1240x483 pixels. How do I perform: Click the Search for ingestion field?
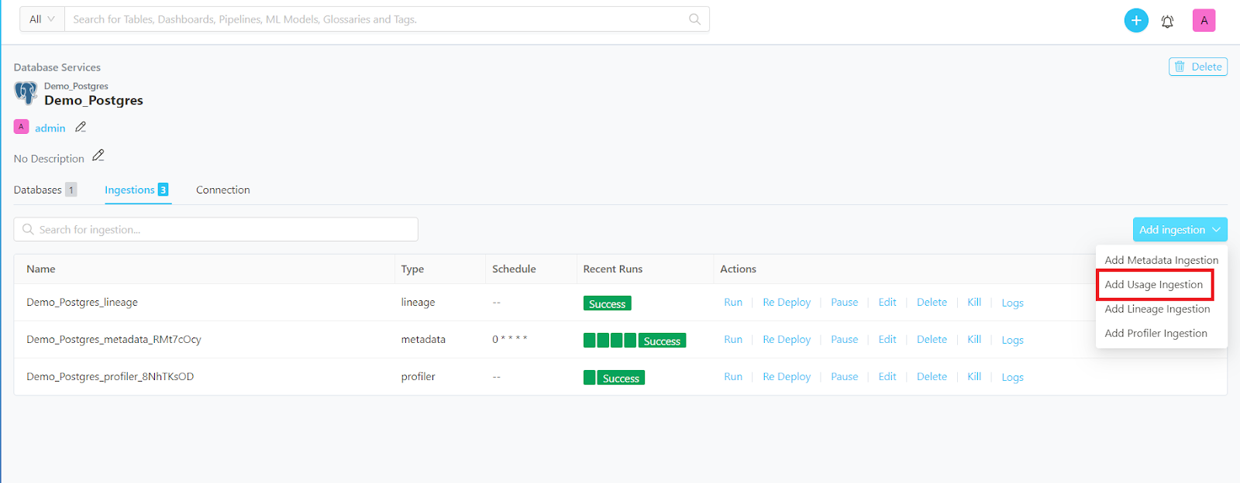[217, 230]
